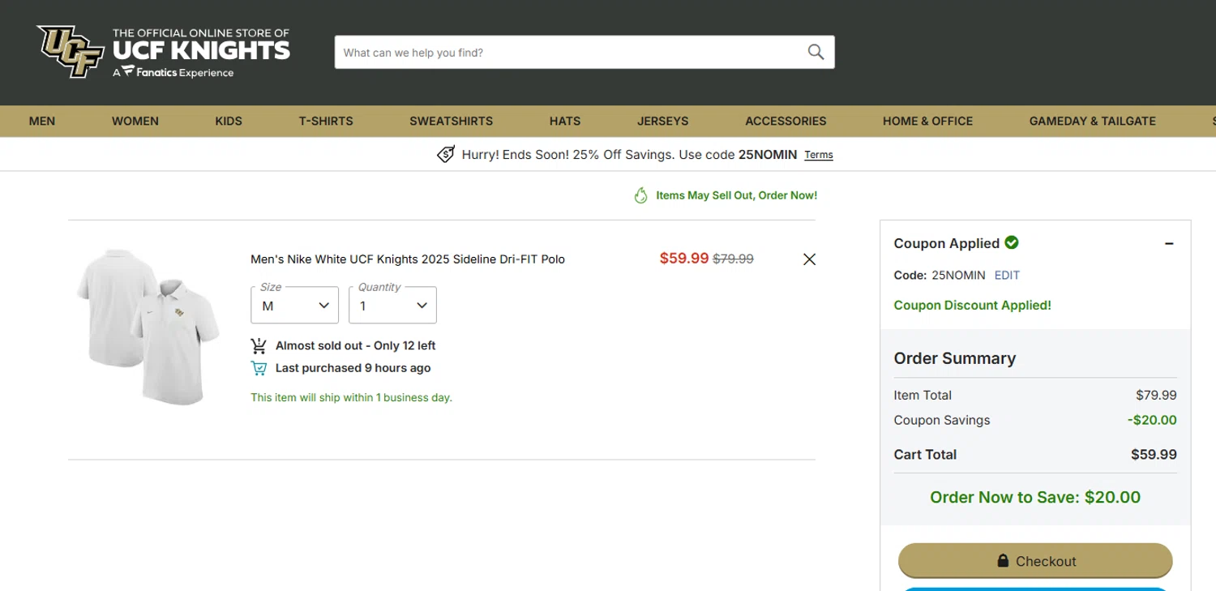Screen dimensions: 1216x591
Task: Click the coupon Terms link
Action: (x=819, y=155)
